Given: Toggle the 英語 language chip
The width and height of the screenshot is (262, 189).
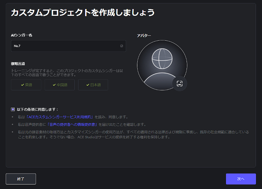Looking at the screenshot, I should coord(26,85).
